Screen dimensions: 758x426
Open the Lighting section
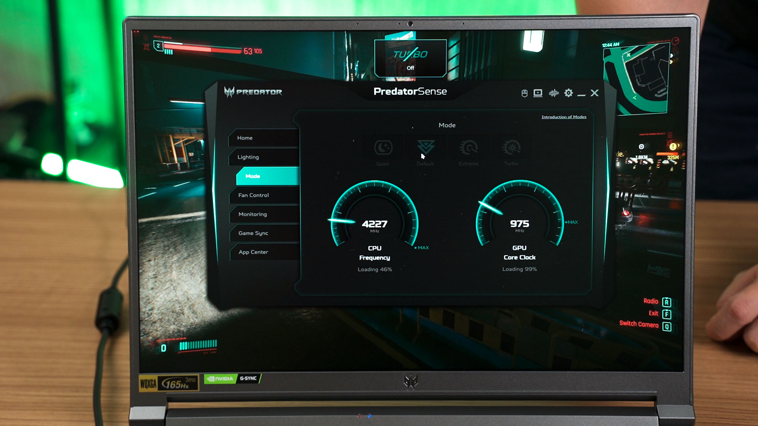[x=264, y=157]
